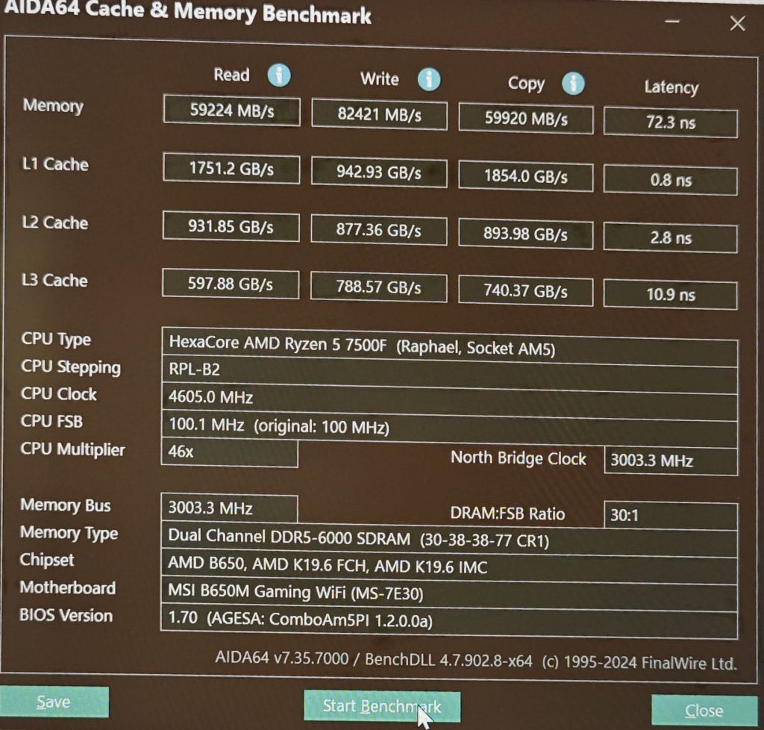Click the CPU Stepping field RPL-B2

tap(448, 369)
